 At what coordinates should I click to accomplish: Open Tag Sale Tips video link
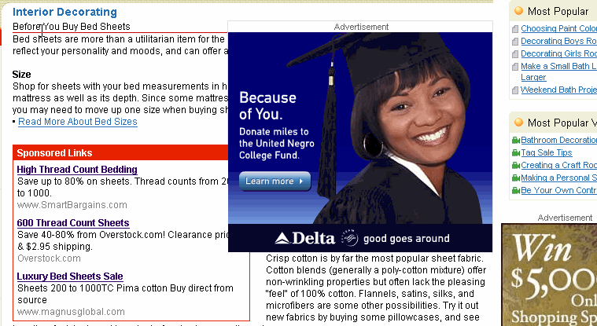547,152
